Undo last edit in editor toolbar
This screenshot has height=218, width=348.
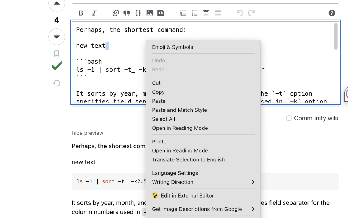pyautogui.click(x=240, y=13)
